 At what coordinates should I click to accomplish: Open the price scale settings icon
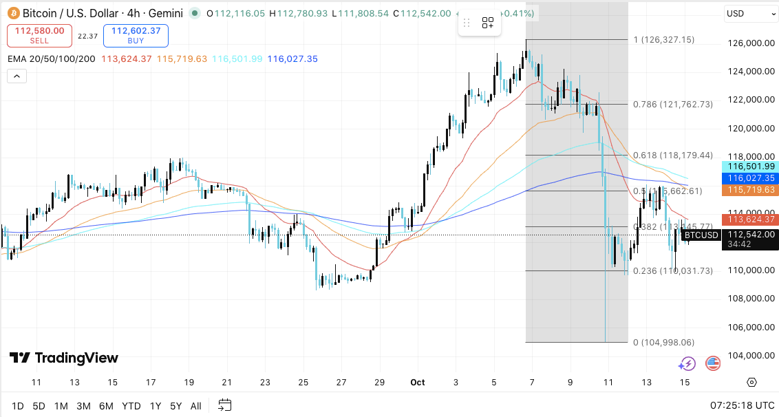(751, 383)
